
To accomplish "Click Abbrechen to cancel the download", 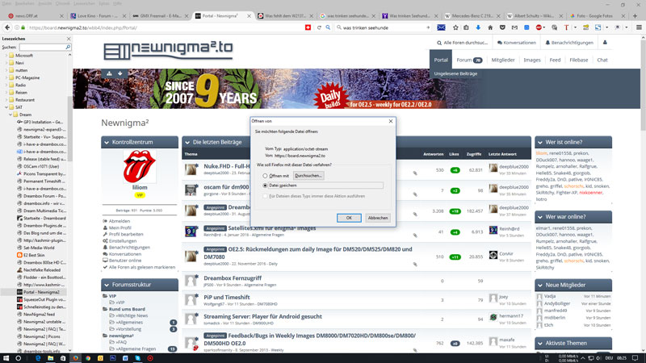I will click(x=377, y=218).
